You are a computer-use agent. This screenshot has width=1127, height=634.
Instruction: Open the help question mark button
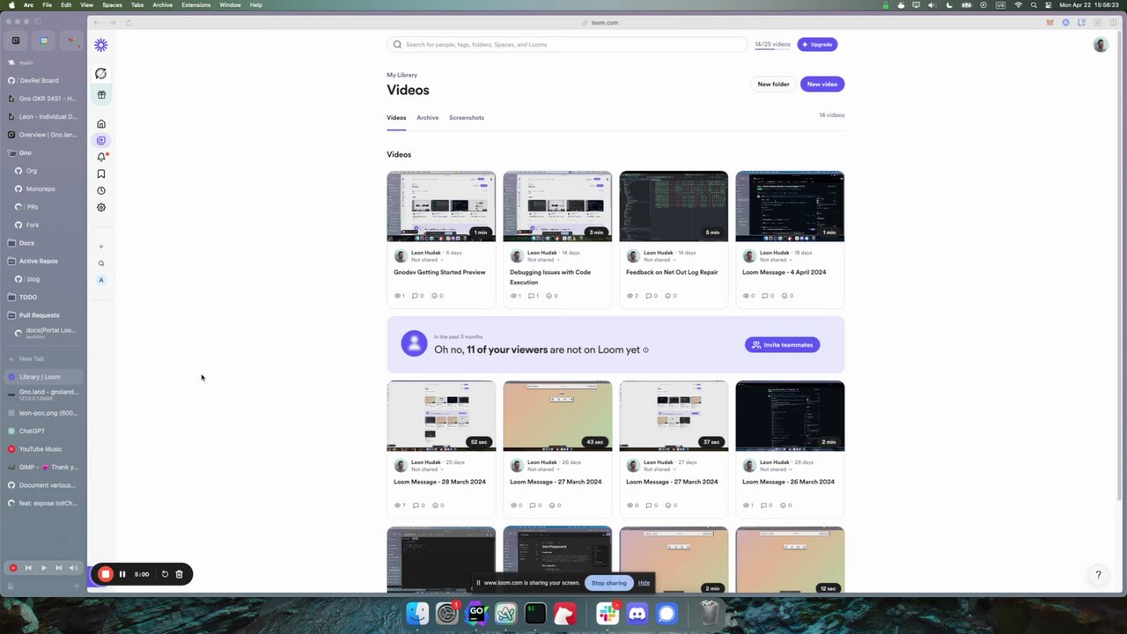click(x=1098, y=575)
